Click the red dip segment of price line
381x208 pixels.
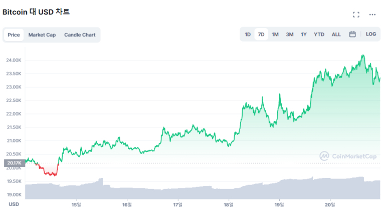(49, 173)
